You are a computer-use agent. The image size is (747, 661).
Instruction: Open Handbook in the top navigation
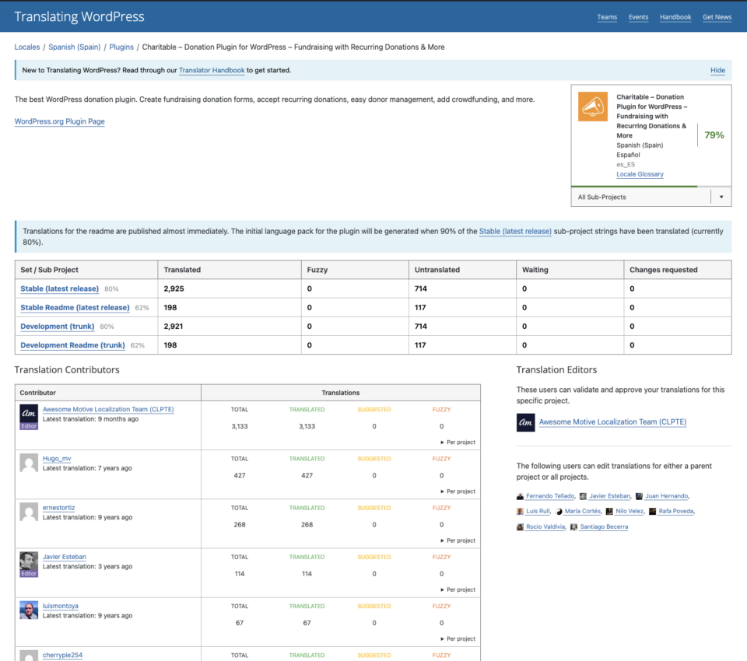point(675,17)
